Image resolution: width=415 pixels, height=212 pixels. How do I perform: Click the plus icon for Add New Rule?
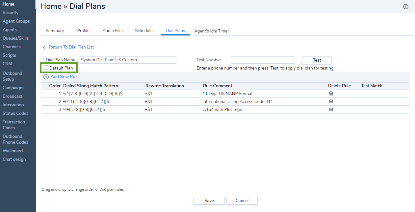(x=46, y=77)
